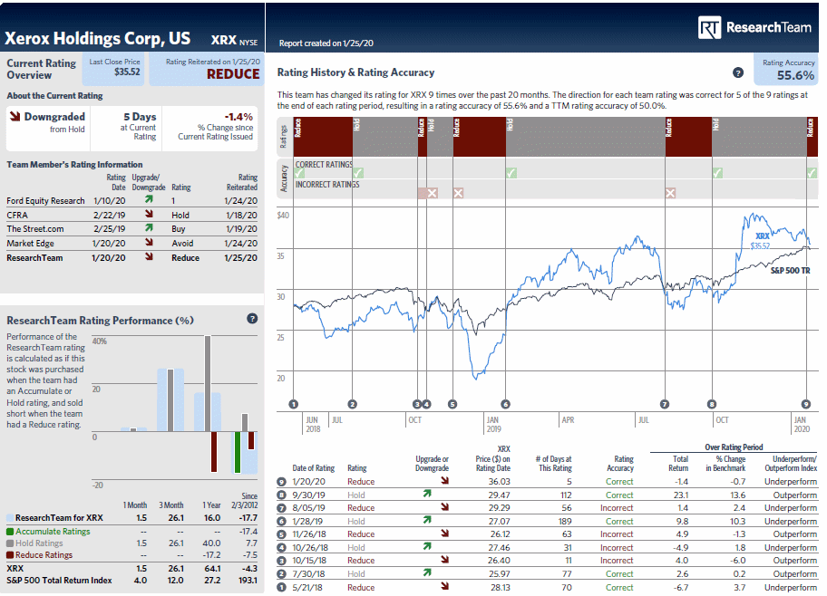Image resolution: width=827 pixels, height=596 pixels.
Task: Click the green Accumulate Ratings legend swatch
Action: (10, 532)
